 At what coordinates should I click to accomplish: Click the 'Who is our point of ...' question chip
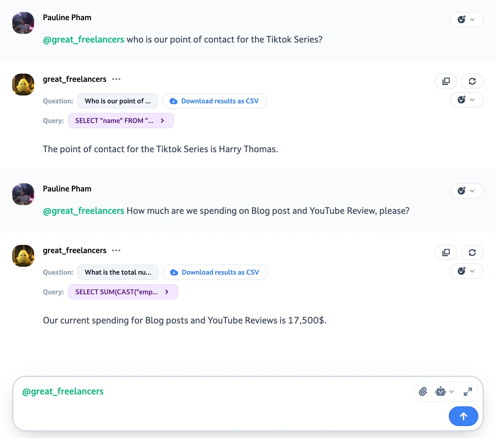pos(118,101)
